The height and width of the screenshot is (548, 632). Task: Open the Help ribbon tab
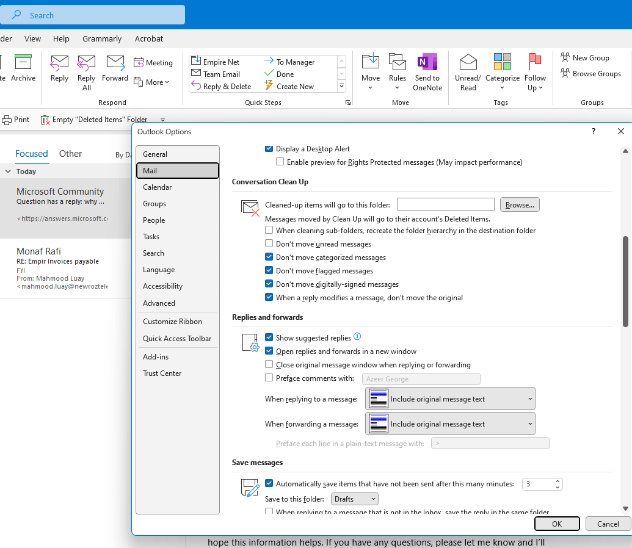pyautogui.click(x=61, y=38)
